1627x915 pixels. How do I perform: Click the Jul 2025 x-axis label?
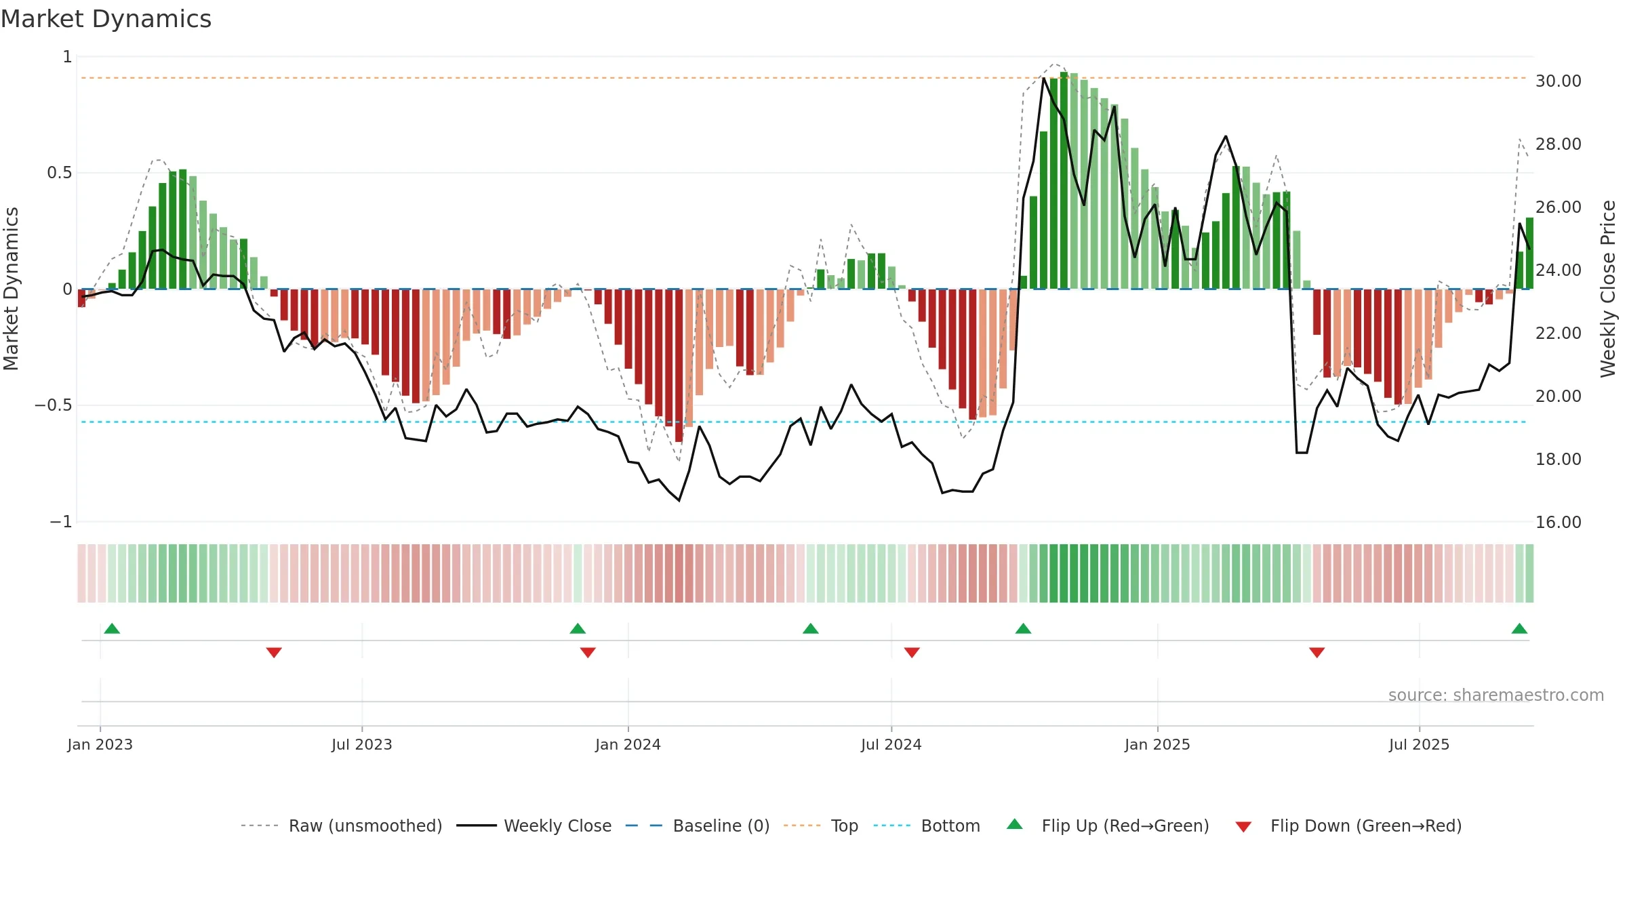pos(1419,744)
